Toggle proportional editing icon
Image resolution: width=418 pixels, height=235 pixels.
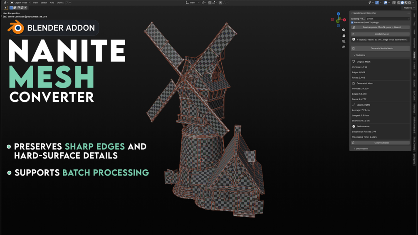point(220,2)
